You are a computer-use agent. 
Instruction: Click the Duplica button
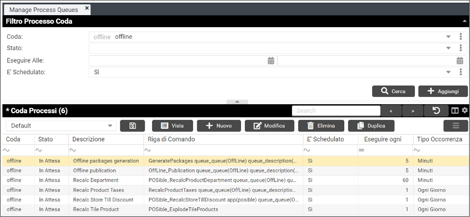pos(371,126)
